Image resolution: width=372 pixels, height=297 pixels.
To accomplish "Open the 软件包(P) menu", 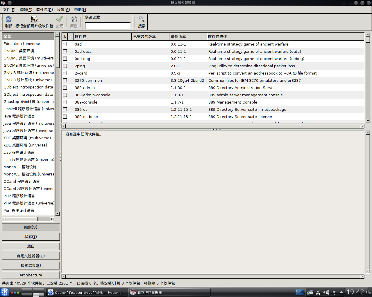I will tap(44, 10).
